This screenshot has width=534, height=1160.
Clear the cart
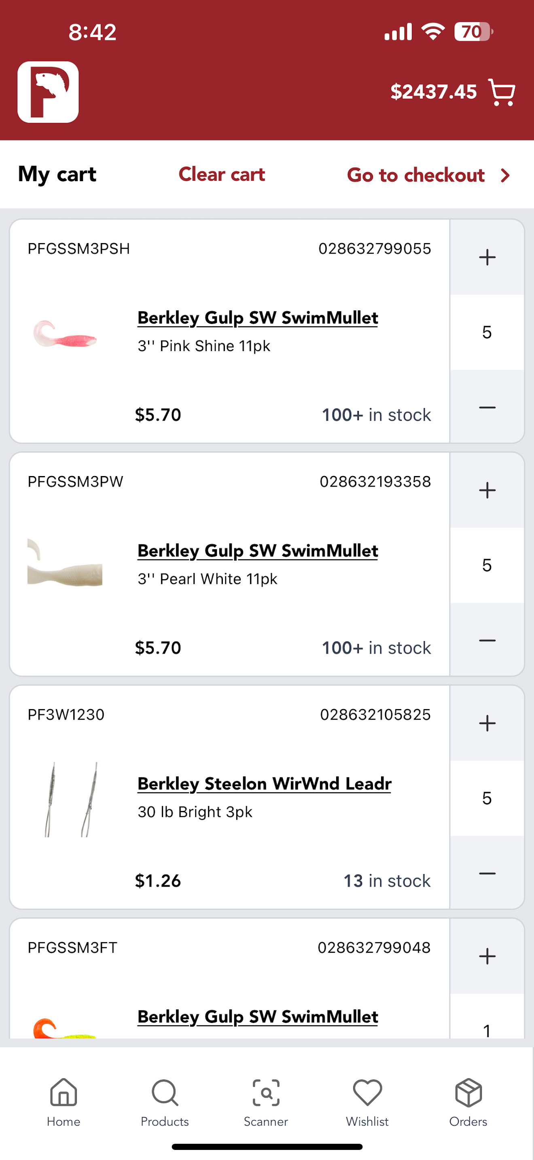222,174
